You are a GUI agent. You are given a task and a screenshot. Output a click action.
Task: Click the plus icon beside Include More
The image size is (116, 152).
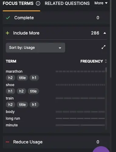[x=8, y=33]
